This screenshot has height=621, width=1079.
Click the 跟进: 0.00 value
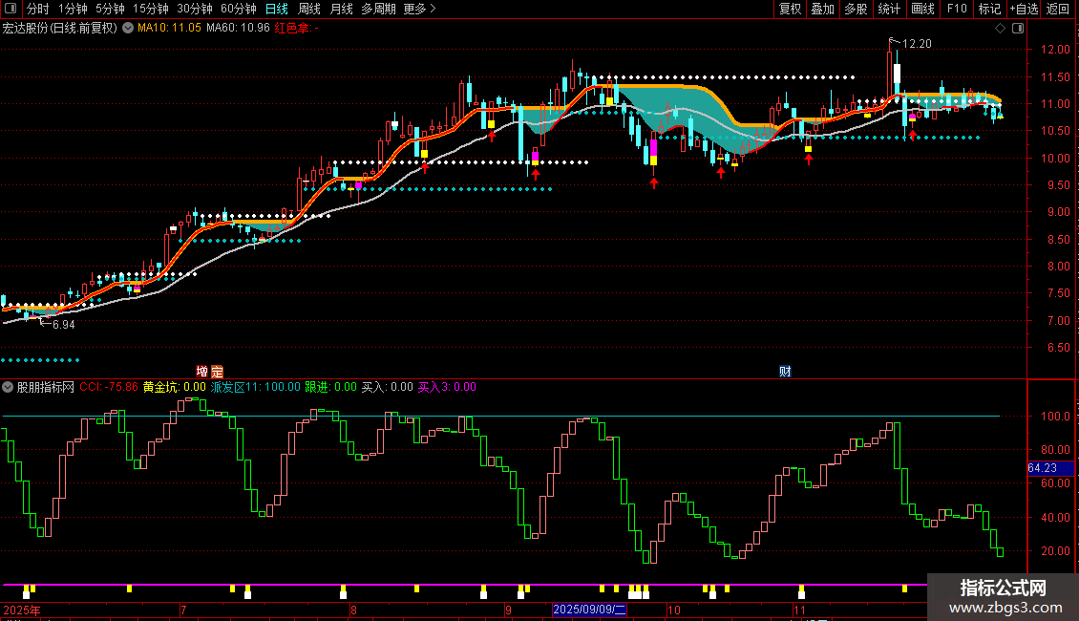[330, 388]
